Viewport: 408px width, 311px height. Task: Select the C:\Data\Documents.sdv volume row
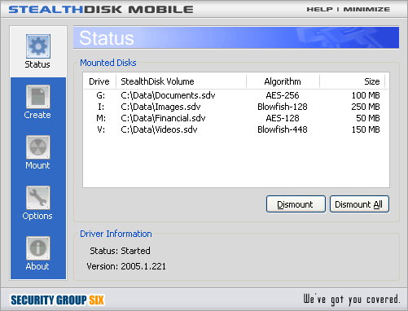pyautogui.click(x=235, y=95)
